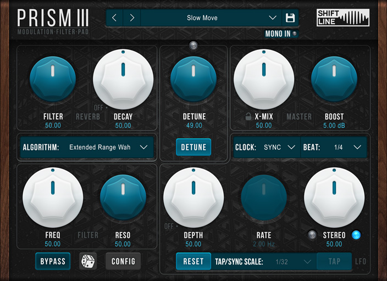
Task: Click the dimmed RATE knob
Action: (x=264, y=198)
